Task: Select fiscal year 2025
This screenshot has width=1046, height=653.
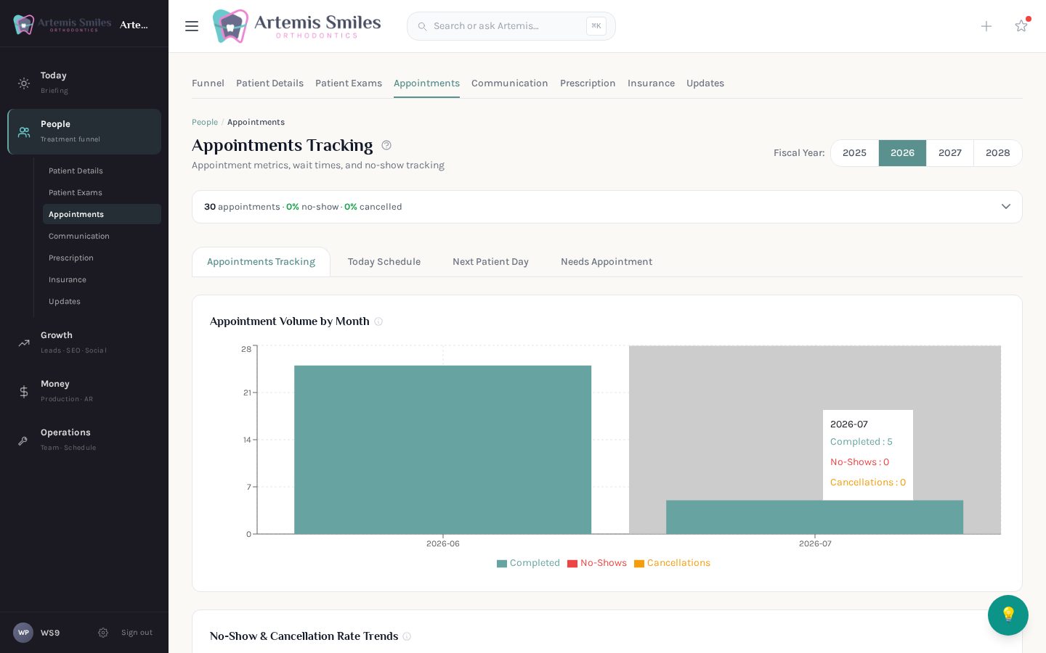Action: pos(854,153)
